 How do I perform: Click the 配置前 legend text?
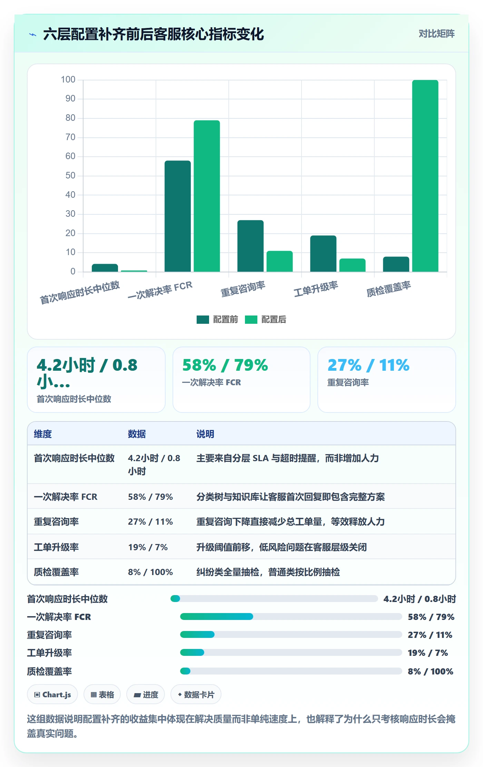click(225, 320)
